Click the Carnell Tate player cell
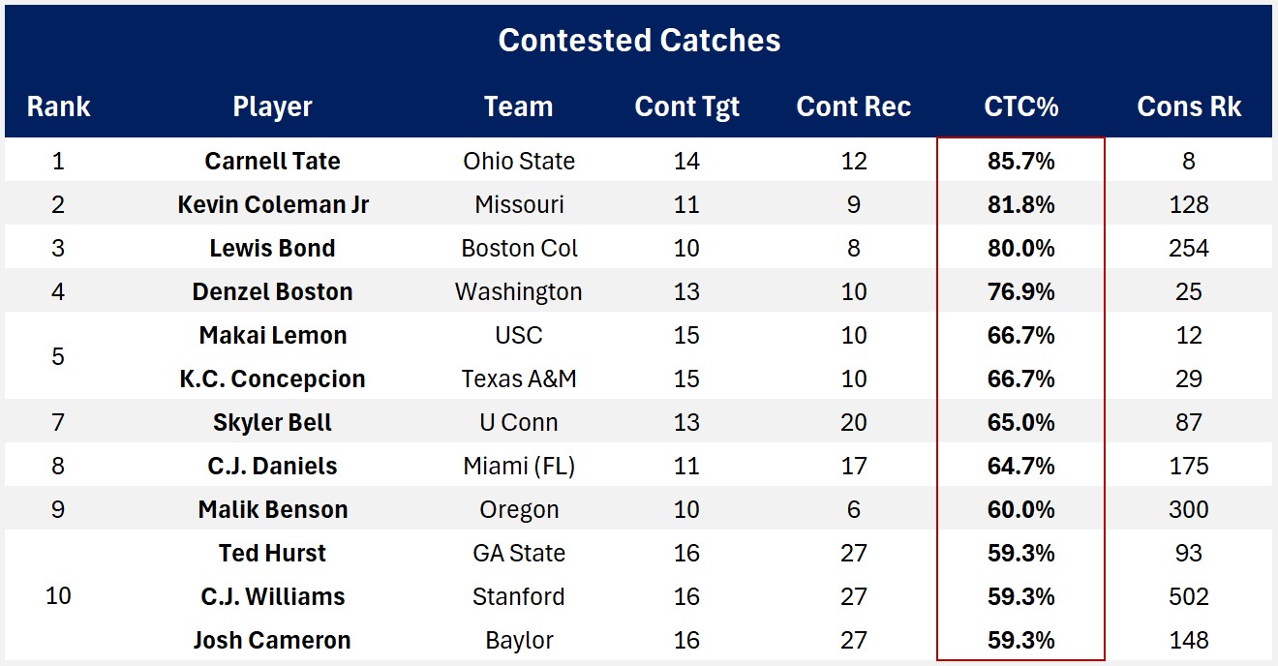Screen dimensions: 1278x666 272,161
